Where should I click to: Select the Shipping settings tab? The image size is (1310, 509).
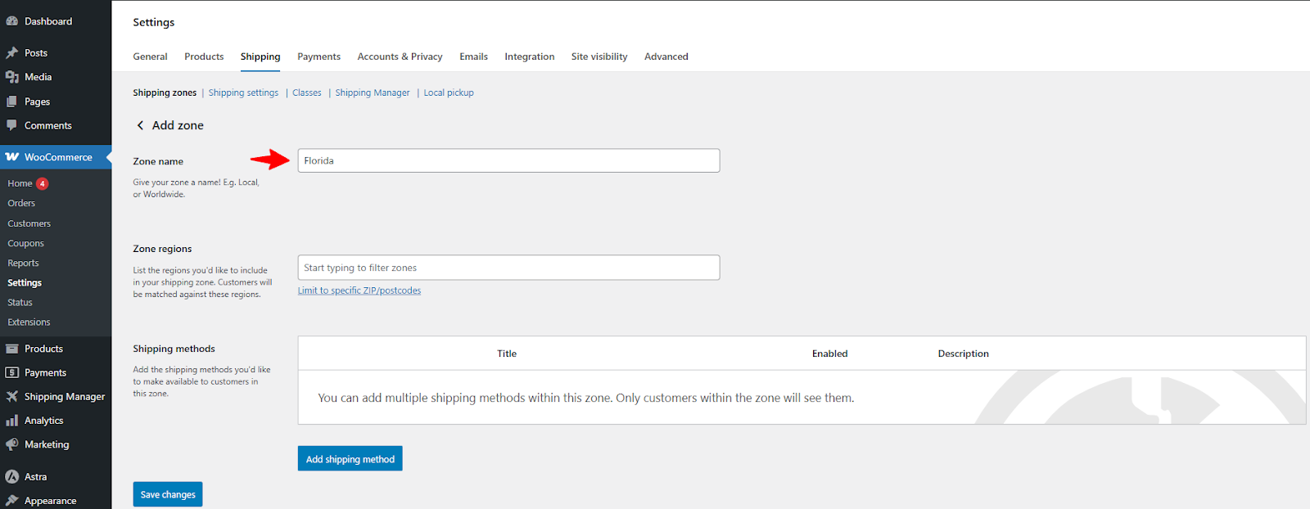(260, 56)
